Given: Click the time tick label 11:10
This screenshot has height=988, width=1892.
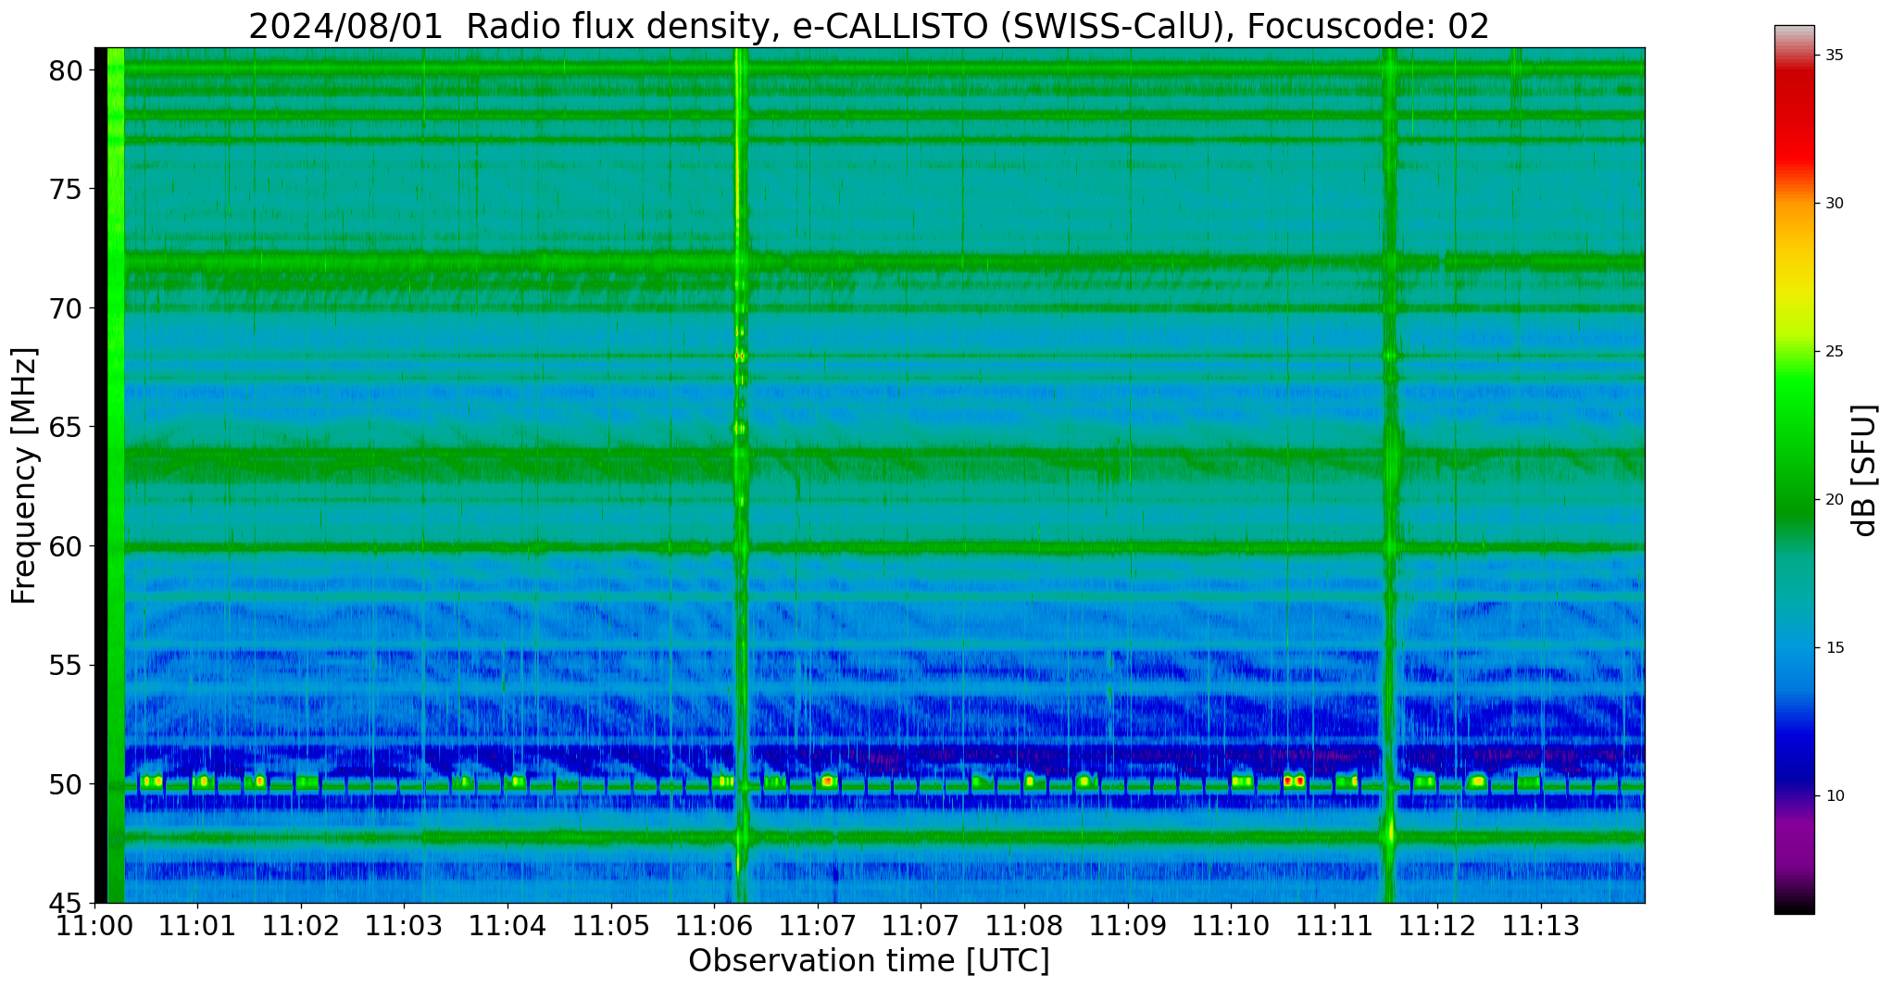Looking at the screenshot, I should (x=1231, y=926).
